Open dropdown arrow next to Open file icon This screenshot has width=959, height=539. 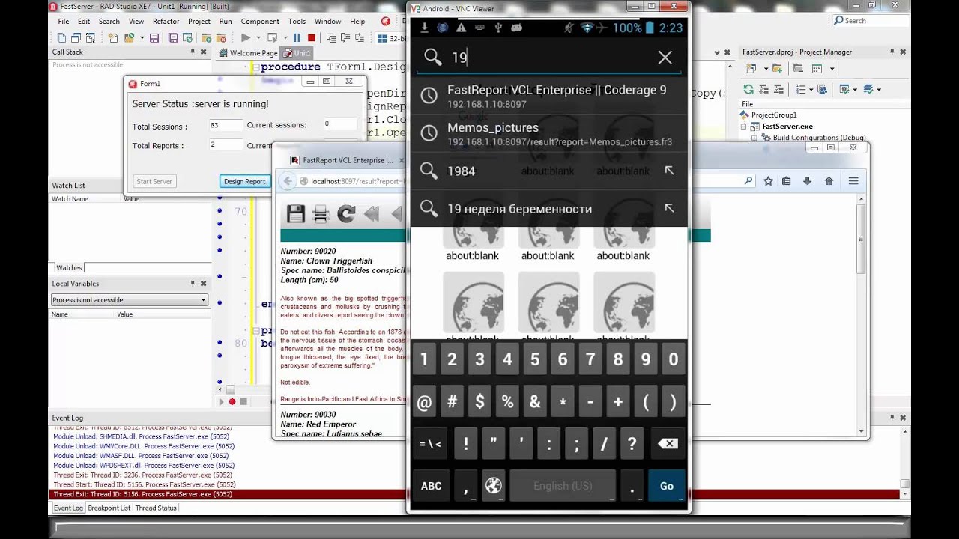pyautogui.click(x=141, y=37)
